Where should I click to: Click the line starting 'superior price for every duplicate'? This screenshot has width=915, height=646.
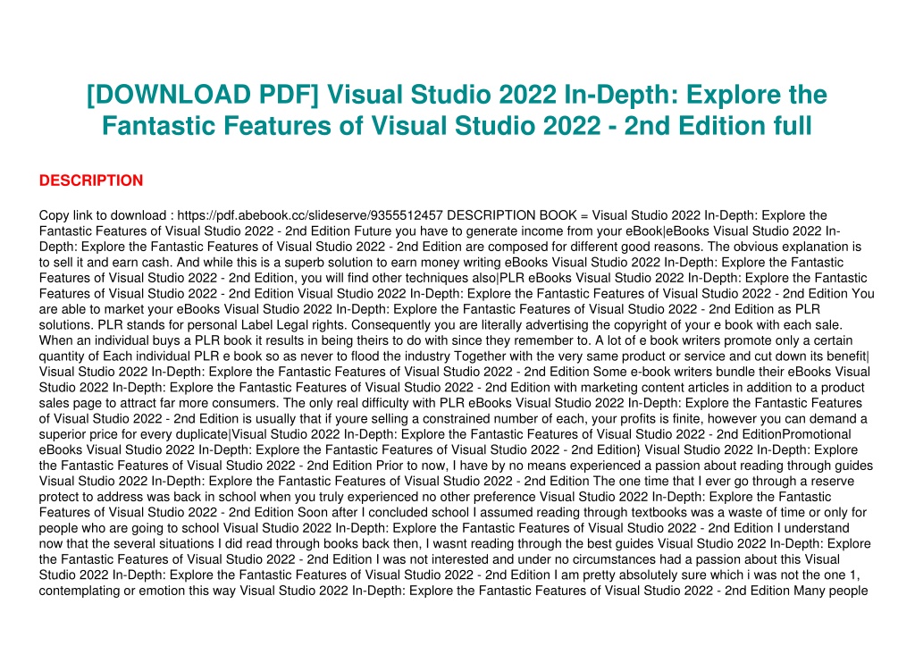(445, 434)
